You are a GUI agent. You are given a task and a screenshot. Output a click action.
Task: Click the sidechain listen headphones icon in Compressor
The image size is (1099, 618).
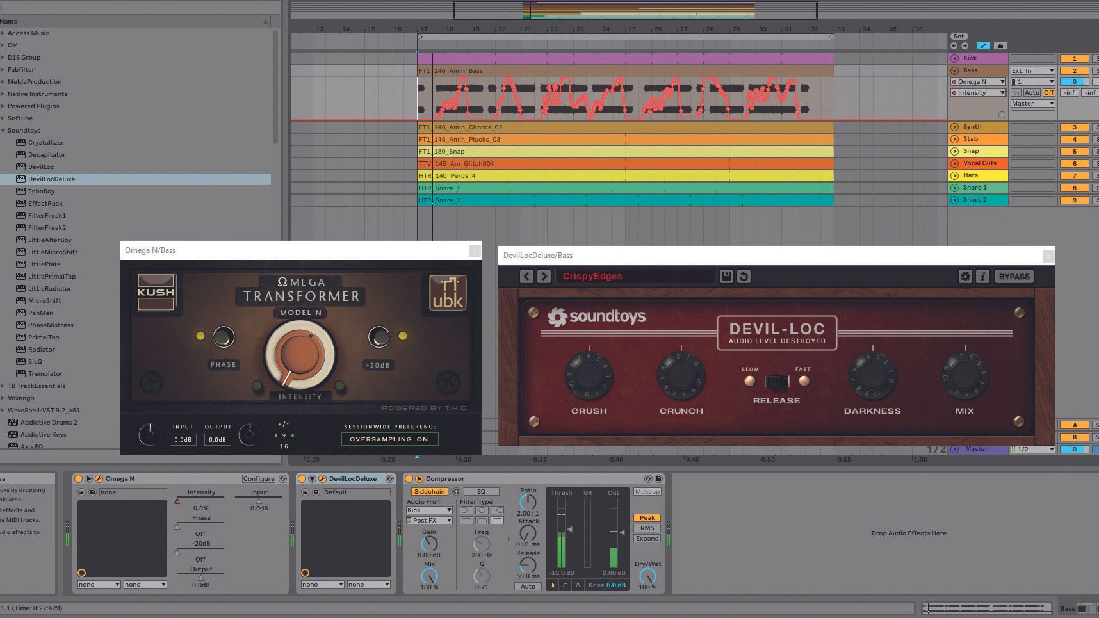pyautogui.click(x=456, y=492)
